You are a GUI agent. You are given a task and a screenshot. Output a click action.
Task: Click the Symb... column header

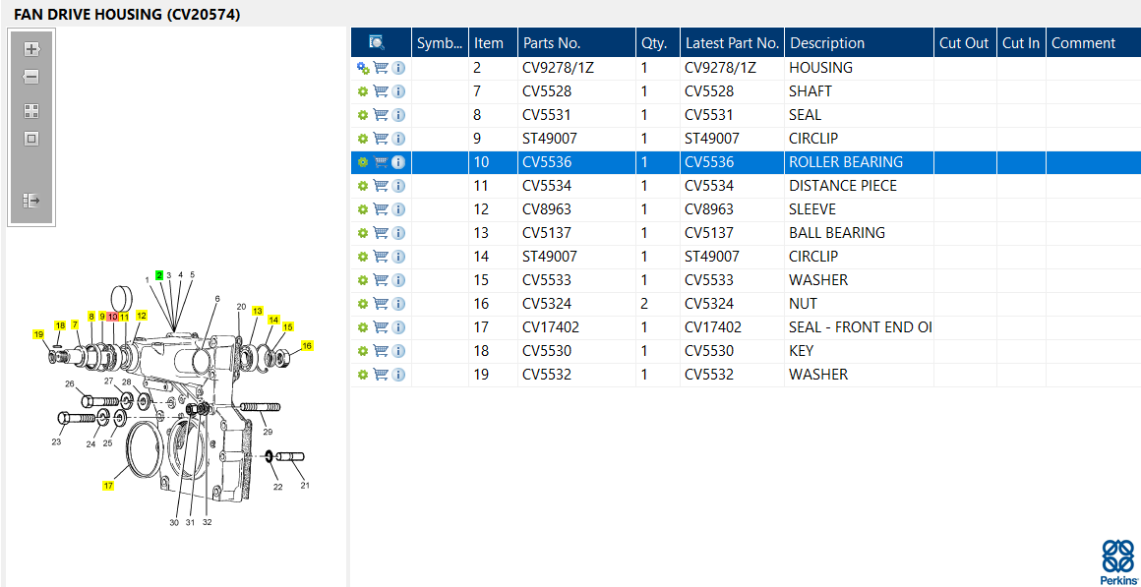pos(441,43)
